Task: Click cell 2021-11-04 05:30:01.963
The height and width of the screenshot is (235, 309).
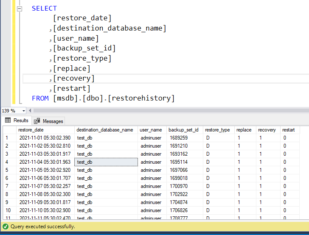Action: pyautogui.click(x=45, y=162)
